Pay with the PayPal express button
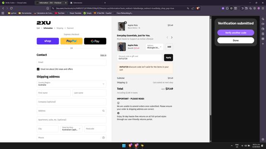Image resolution: width=266 pixels, height=149 pixels. tap(71, 41)
